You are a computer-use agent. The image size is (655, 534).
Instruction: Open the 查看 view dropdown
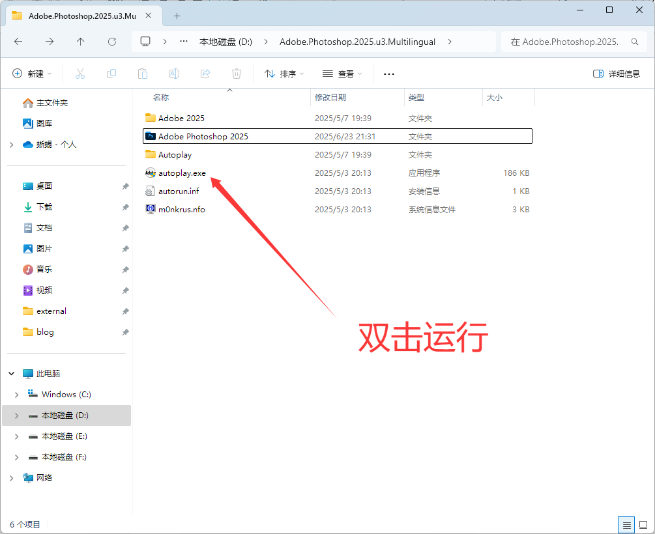pyautogui.click(x=342, y=74)
